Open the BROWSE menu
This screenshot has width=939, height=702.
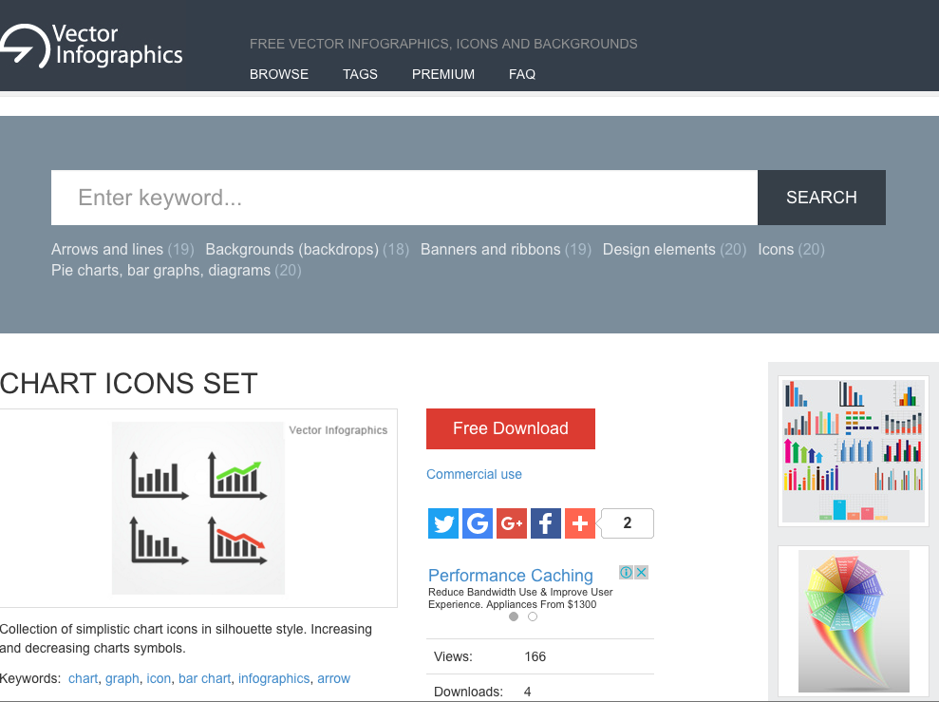pos(278,74)
